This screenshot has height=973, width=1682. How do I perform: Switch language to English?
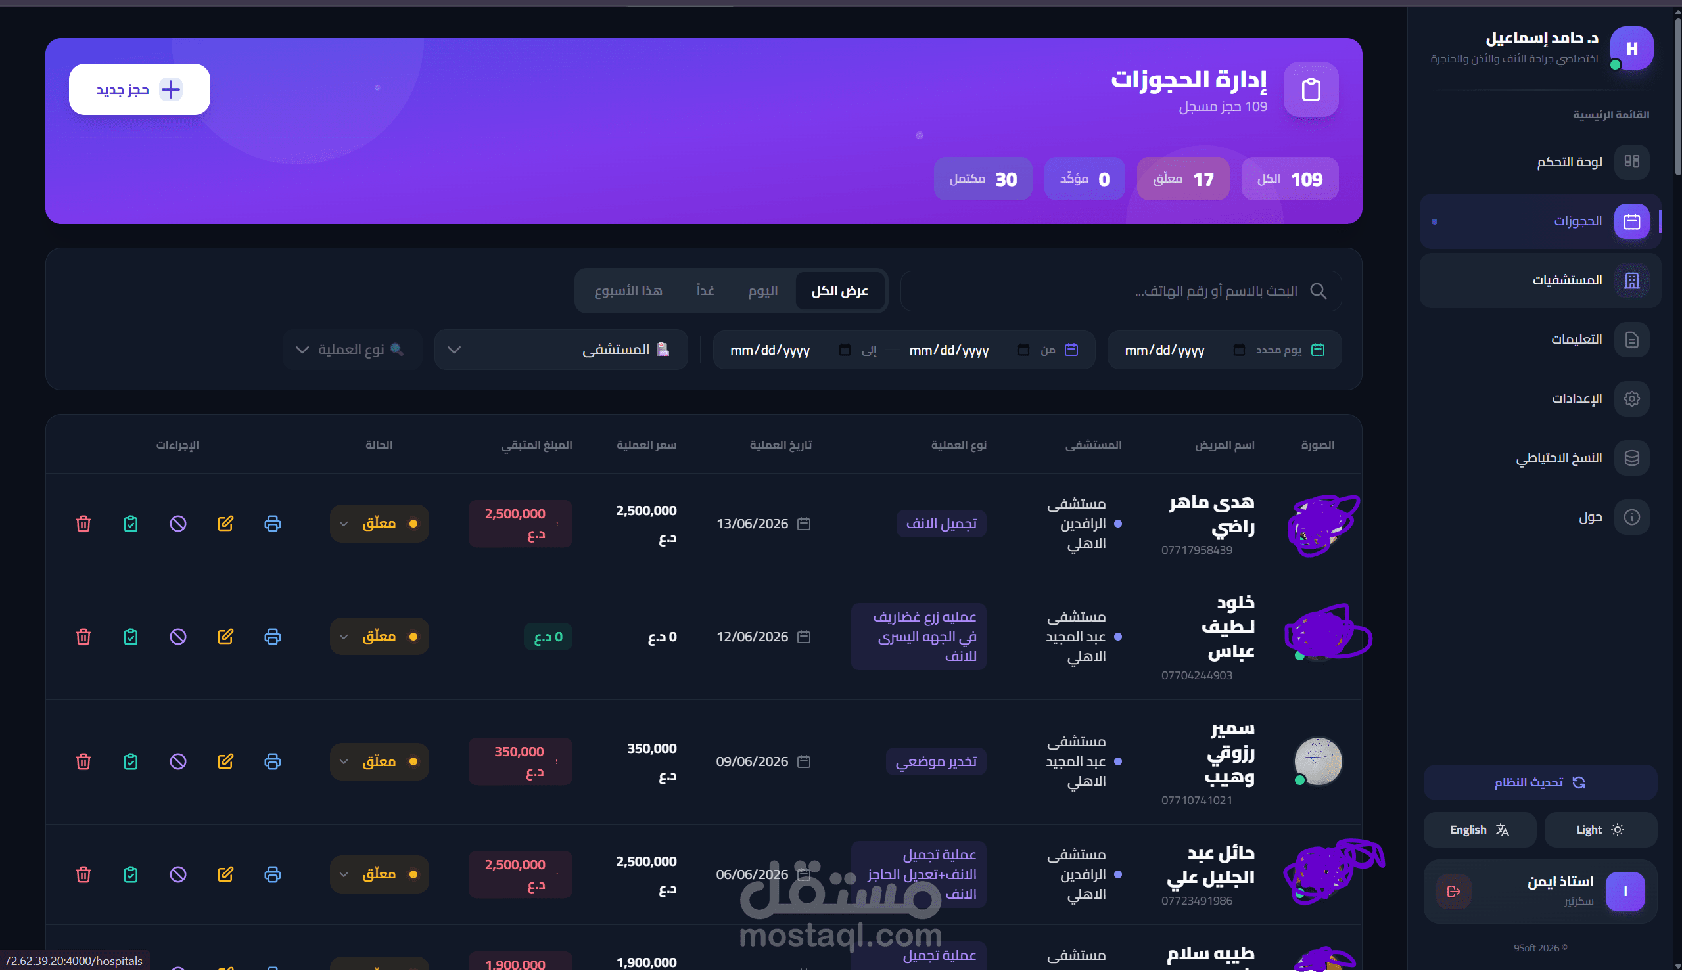point(1480,830)
